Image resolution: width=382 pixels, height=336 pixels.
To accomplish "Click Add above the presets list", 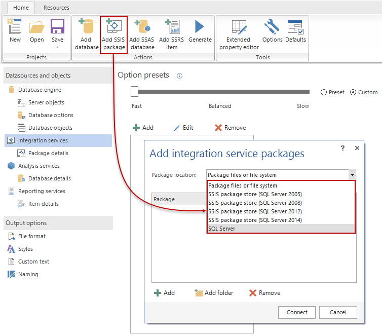I will click(143, 128).
